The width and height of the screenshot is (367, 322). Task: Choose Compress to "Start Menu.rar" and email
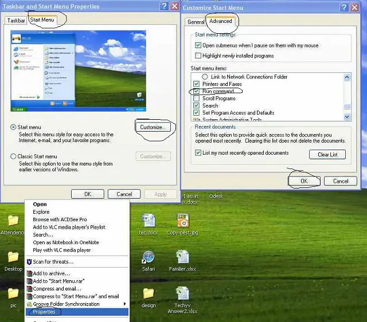click(76, 297)
